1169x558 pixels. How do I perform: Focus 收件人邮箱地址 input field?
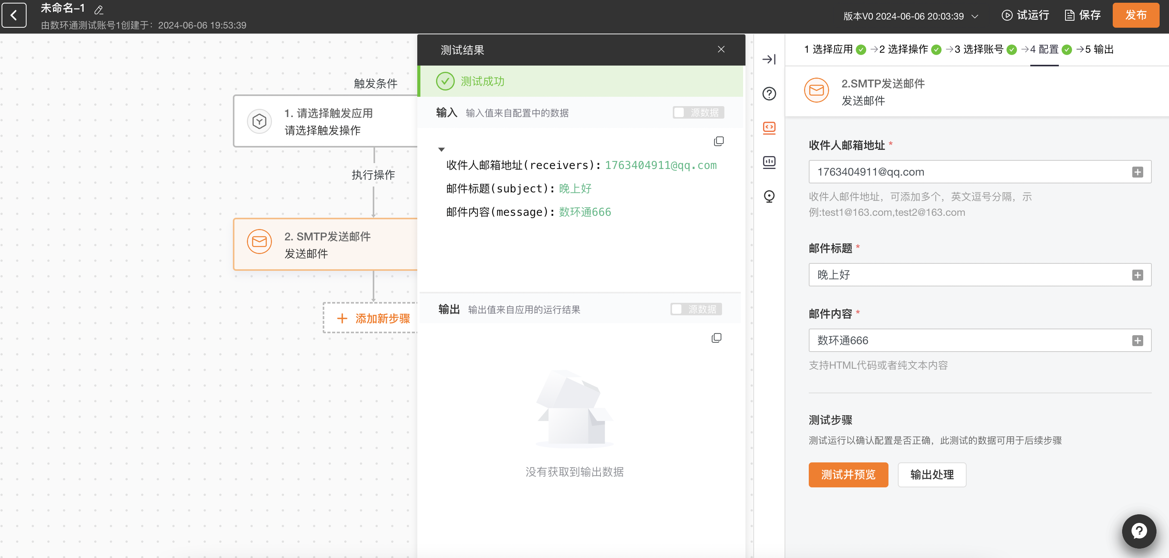pos(979,172)
